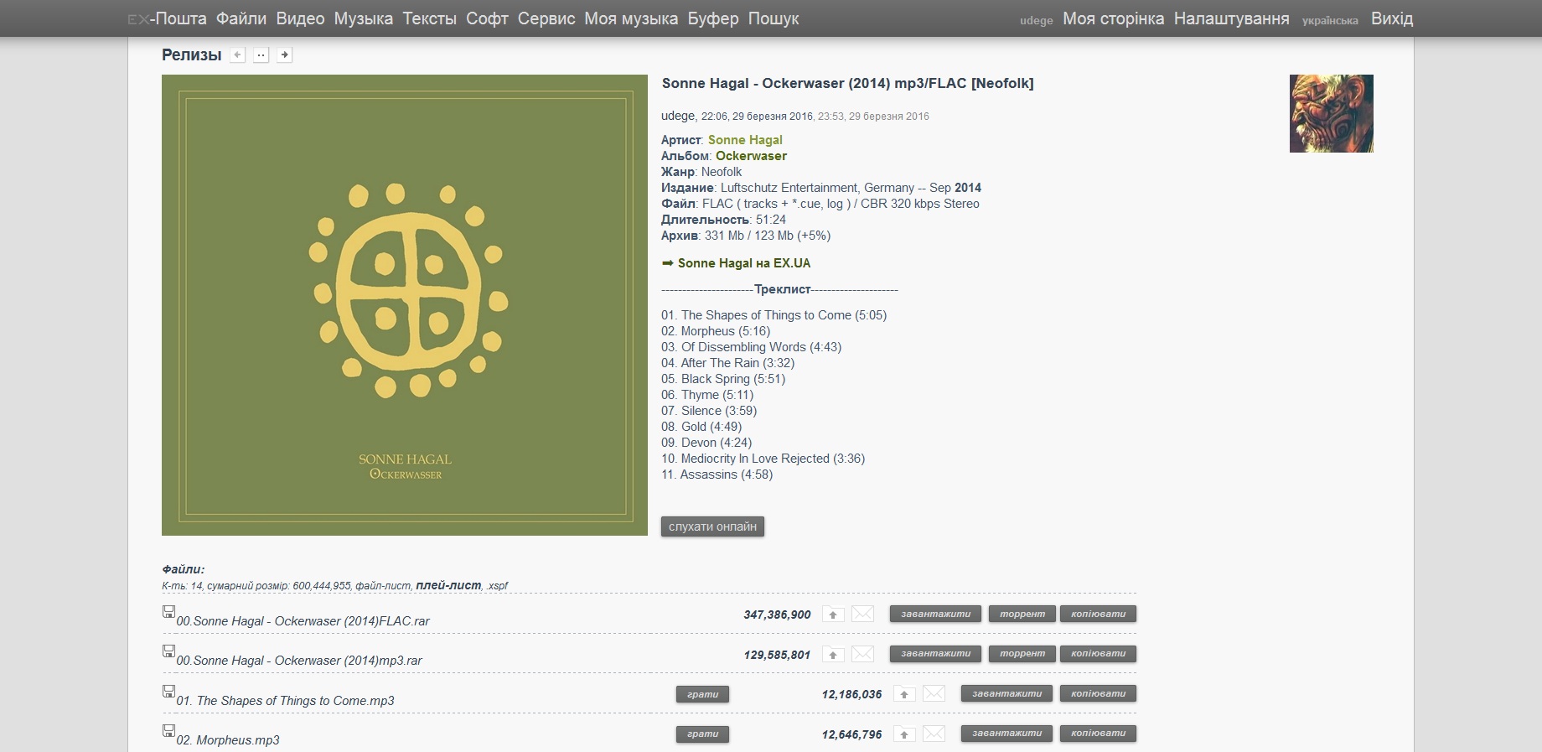Open the .xspf playlist link
This screenshot has height=752, width=1542.
[497, 586]
